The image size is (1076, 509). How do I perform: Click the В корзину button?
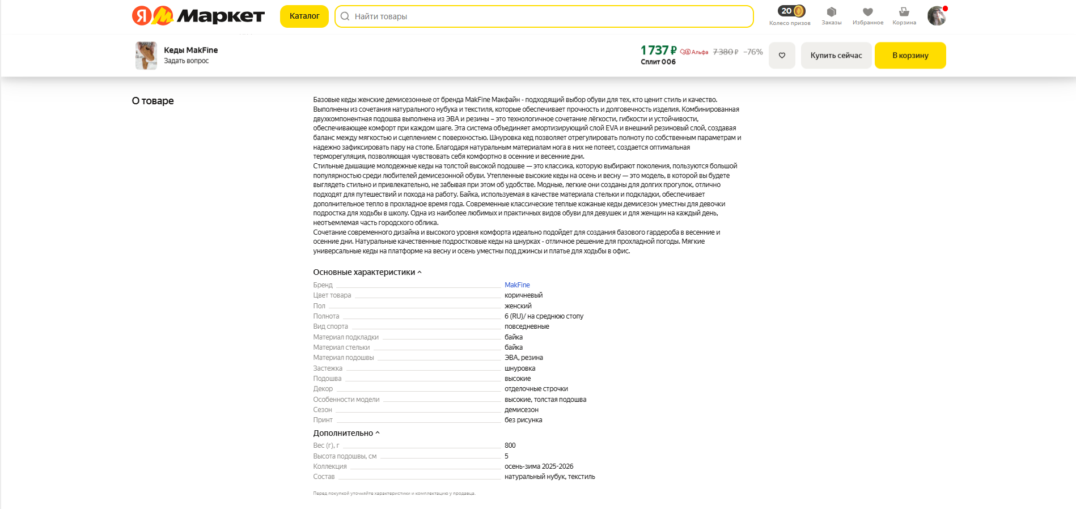coord(910,56)
